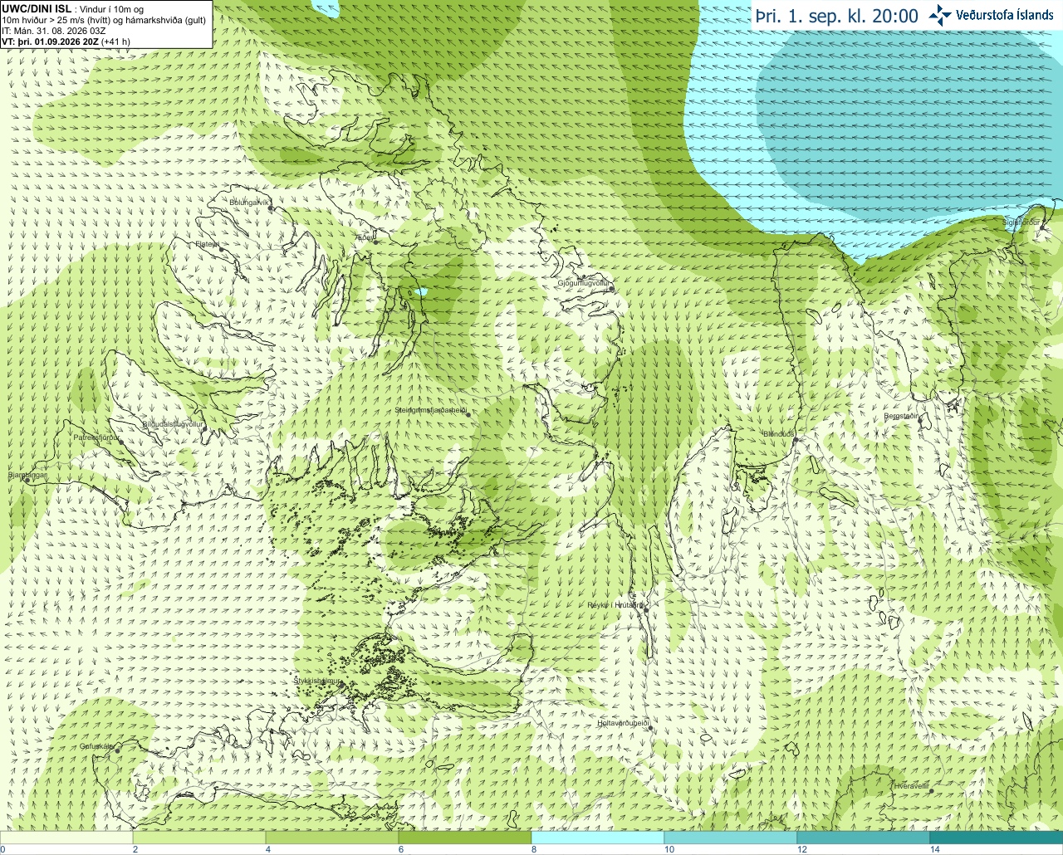Select the Siglufjörður label
The height and width of the screenshot is (855, 1063).
[x=1021, y=222]
